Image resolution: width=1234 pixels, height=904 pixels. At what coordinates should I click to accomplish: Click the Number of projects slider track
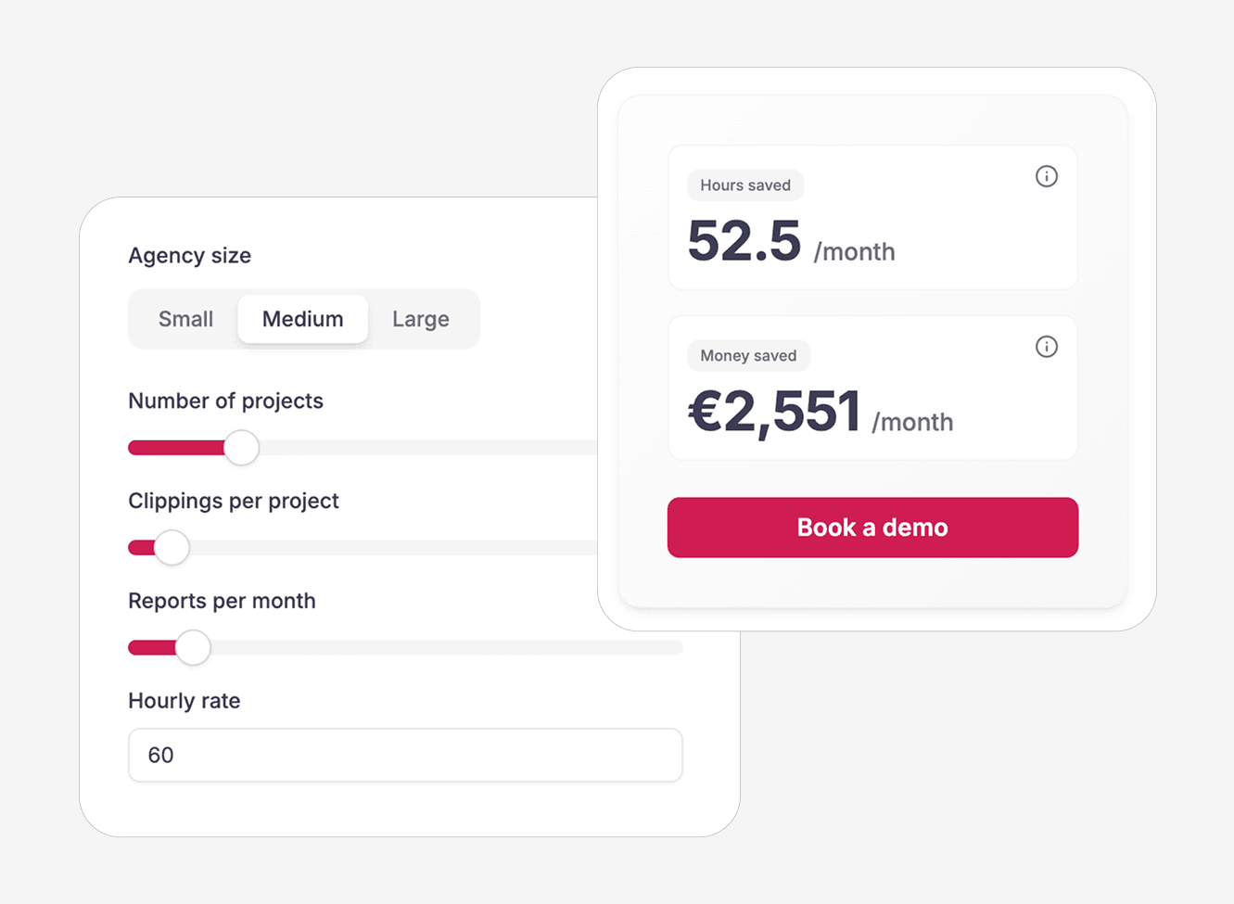click(x=417, y=448)
